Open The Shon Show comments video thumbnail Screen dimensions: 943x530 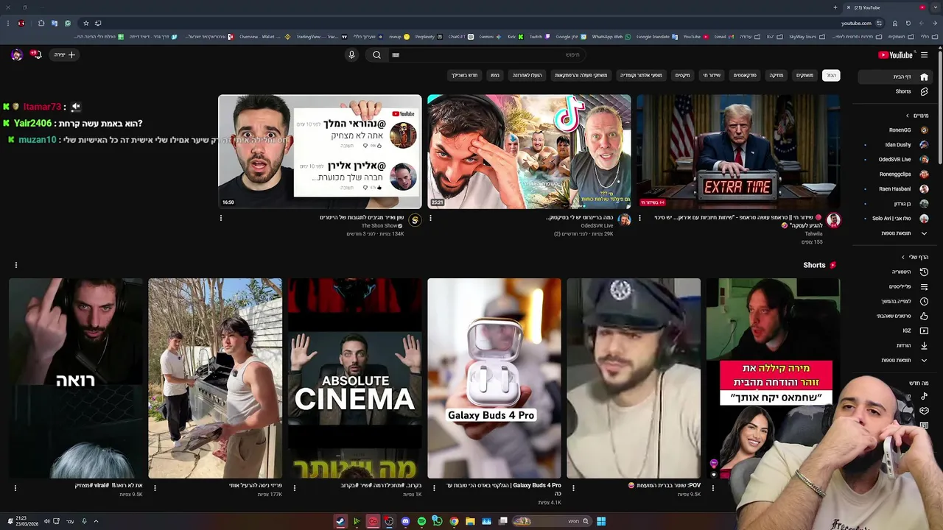pos(320,152)
